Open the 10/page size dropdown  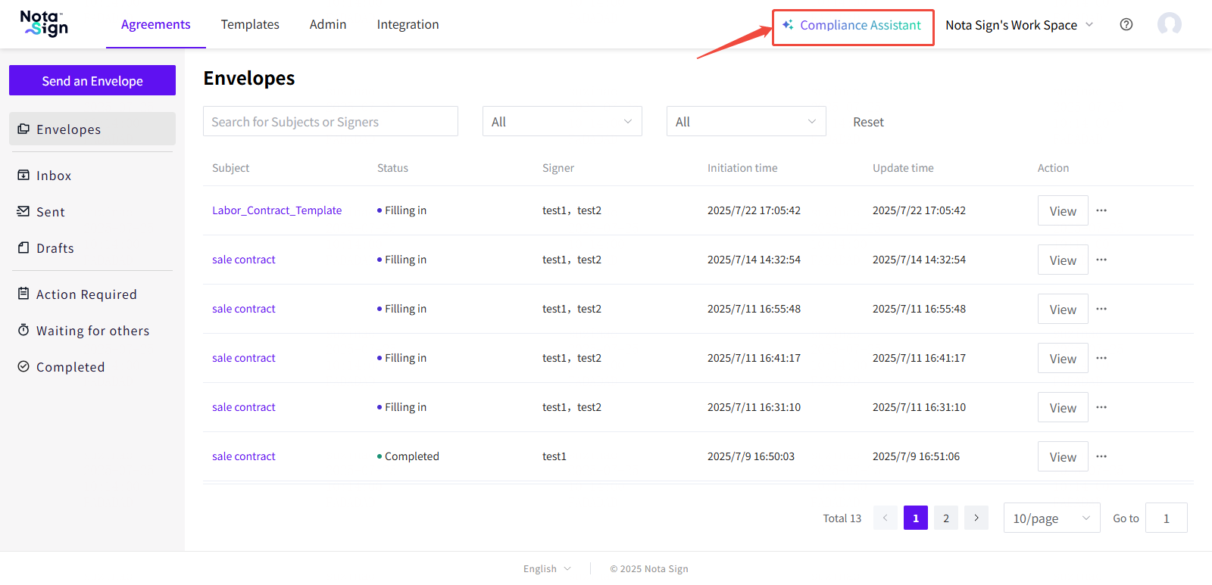(1051, 518)
